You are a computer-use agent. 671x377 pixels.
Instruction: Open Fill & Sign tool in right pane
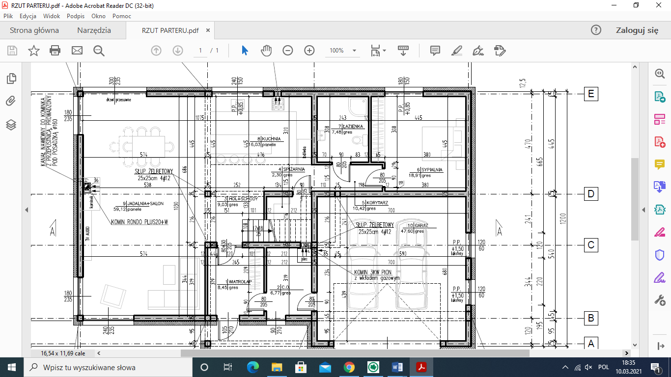660,278
